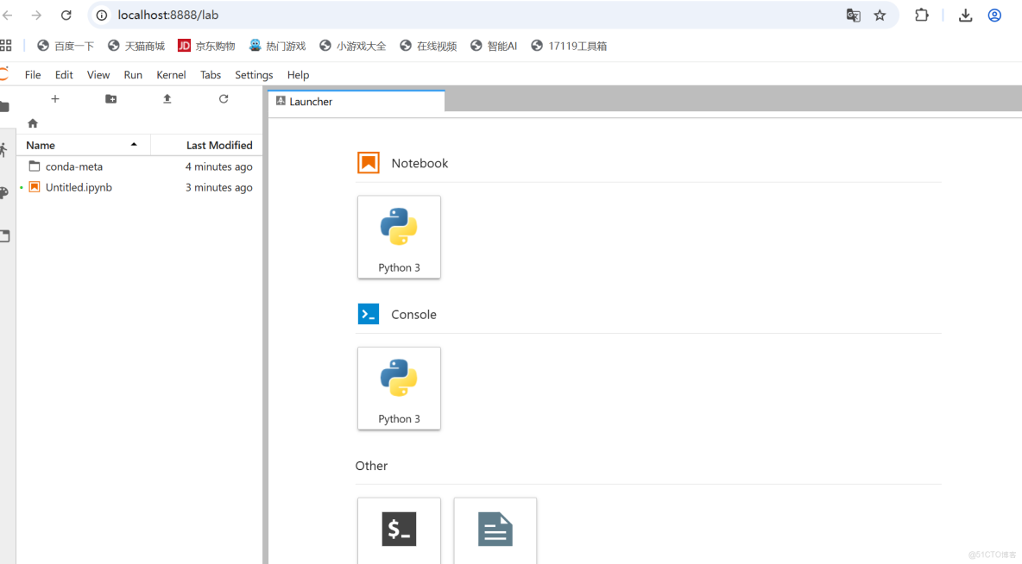Select the conda-meta folder

[x=140, y=166]
